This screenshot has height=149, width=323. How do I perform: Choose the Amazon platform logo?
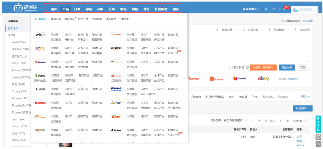coord(116,48)
